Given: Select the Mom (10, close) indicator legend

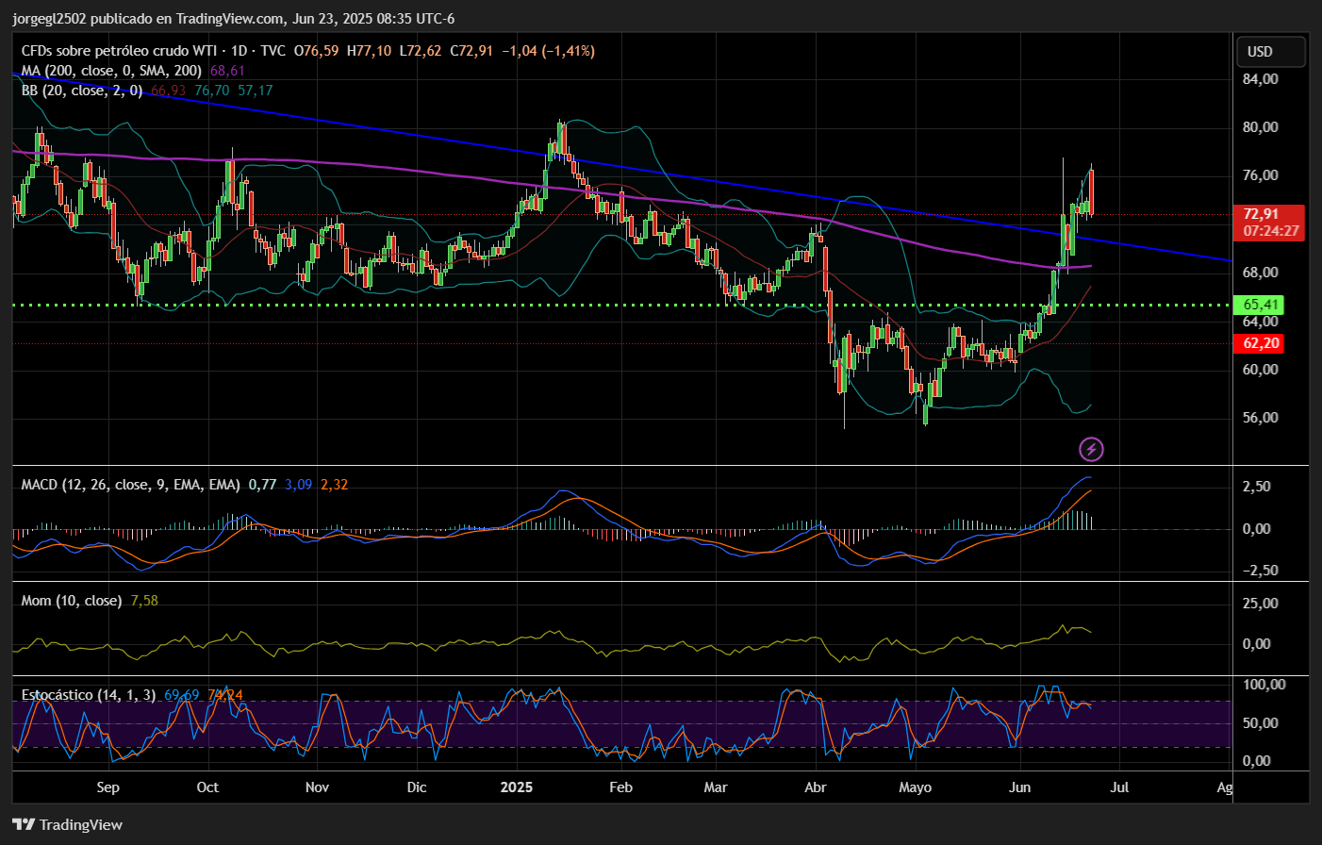Looking at the screenshot, I should coord(72,601).
